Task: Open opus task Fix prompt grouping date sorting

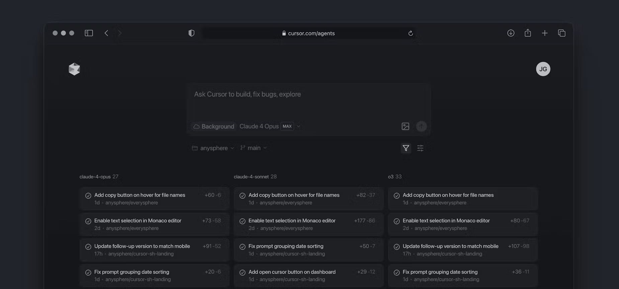Action: tap(154, 276)
